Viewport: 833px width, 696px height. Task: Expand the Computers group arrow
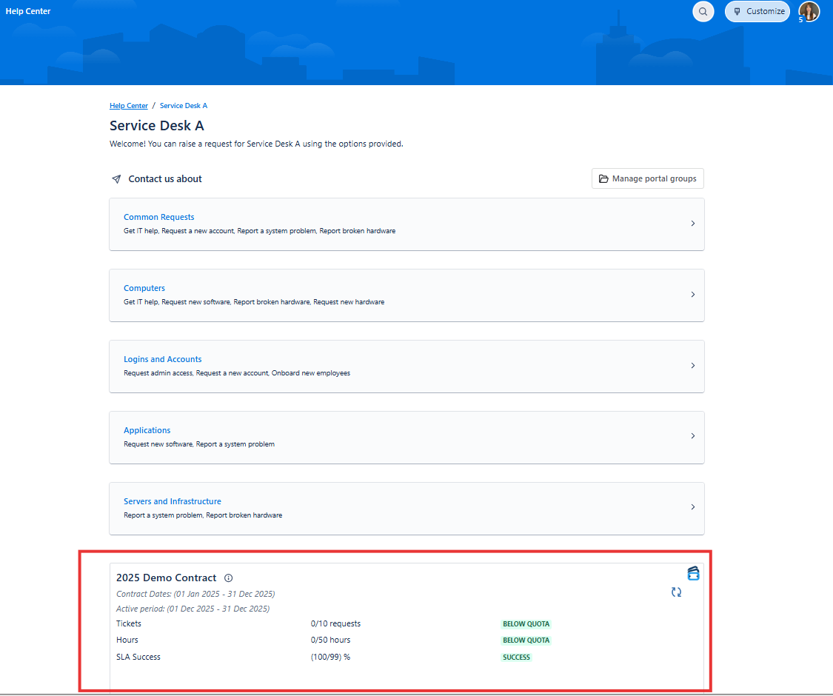pyautogui.click(x=692, y=295)
